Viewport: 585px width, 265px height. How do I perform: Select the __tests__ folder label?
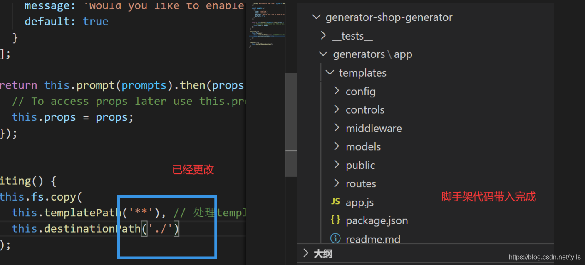point(353,36)
